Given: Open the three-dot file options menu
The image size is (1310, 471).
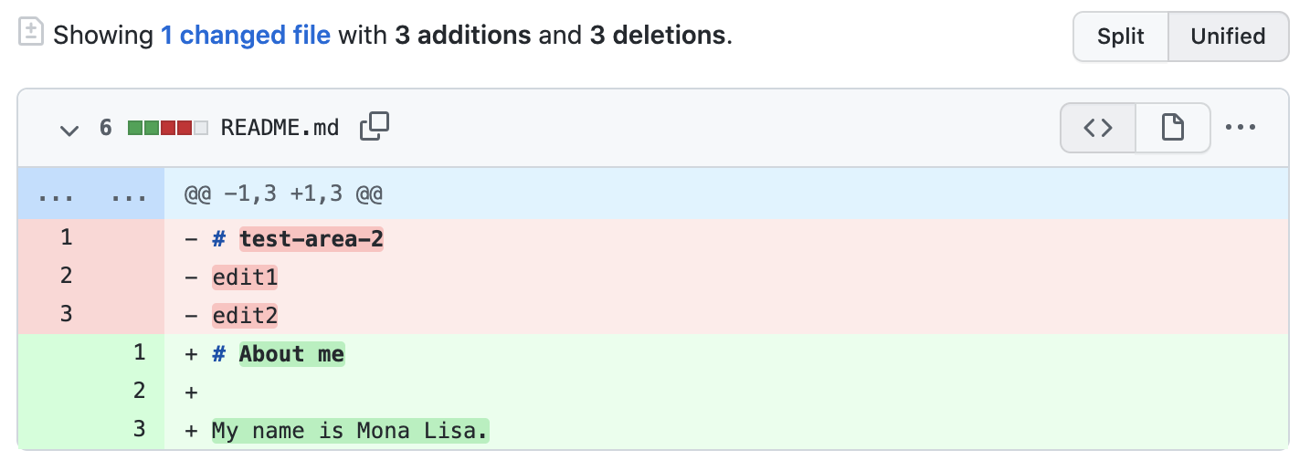Looking at the screenshot, I should (x=1240, y=128).
